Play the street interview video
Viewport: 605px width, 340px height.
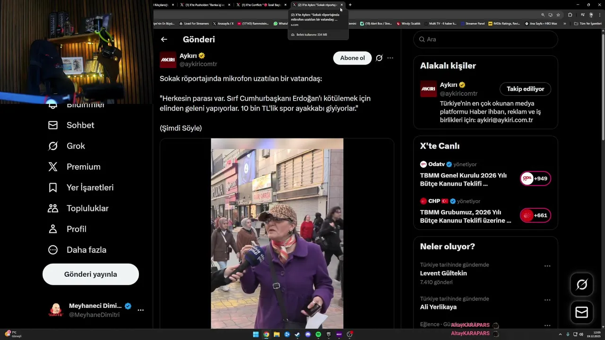277,233
